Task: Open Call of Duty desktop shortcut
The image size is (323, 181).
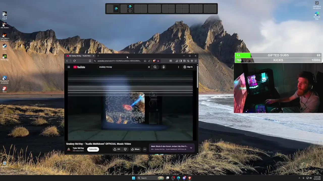Action: coord(5,15)
